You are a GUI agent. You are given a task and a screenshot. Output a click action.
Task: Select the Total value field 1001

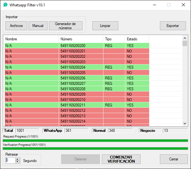27,131
